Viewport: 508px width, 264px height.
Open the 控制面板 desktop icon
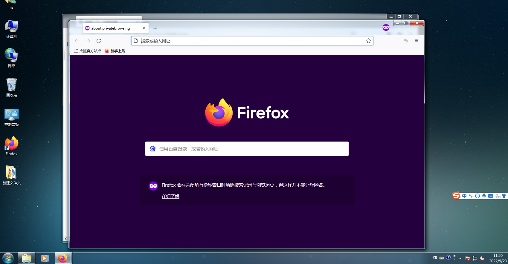tap(12, 117)
